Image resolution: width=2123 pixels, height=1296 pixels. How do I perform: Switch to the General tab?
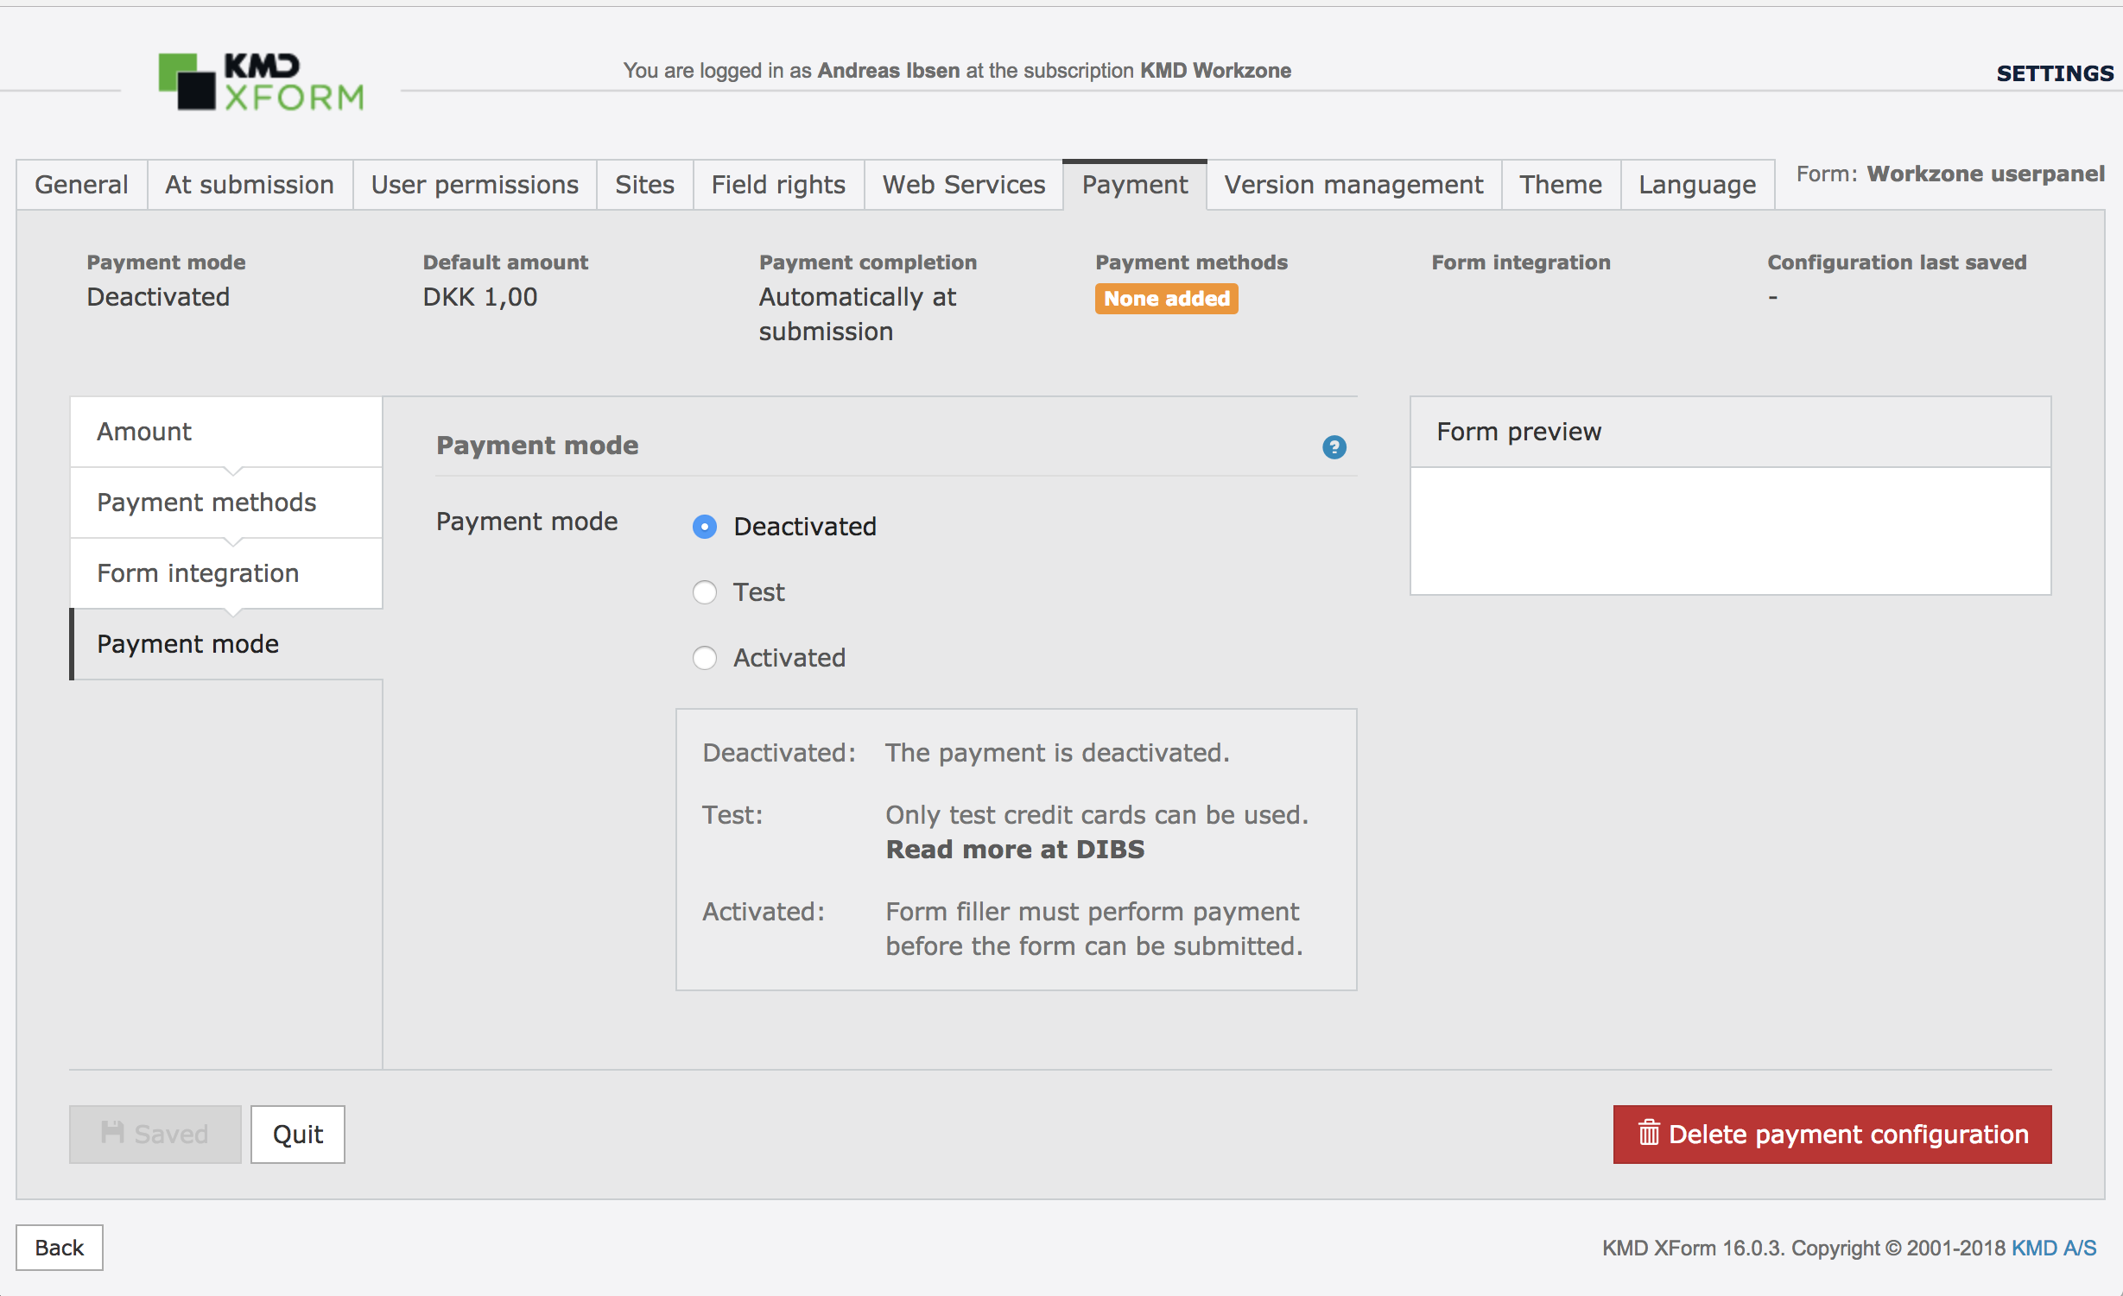point(81,185)
